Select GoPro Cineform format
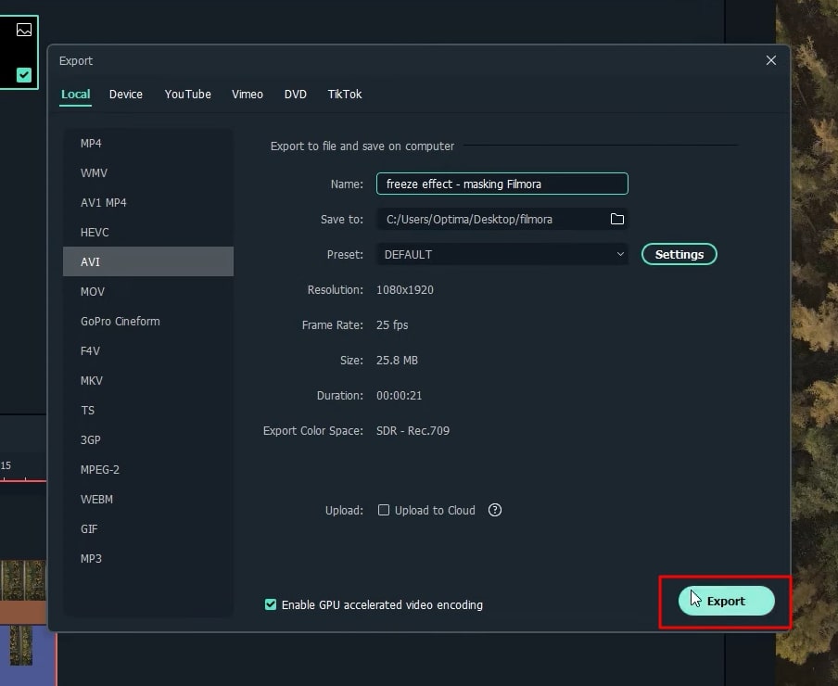Viewport: 838px width, 686px height. pyautogui.click(x=148, y=321)
